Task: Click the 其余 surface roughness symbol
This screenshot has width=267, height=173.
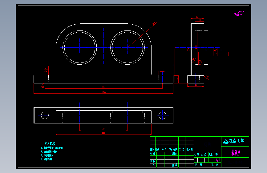Action: pyautogui.click(x=239, y=14)
